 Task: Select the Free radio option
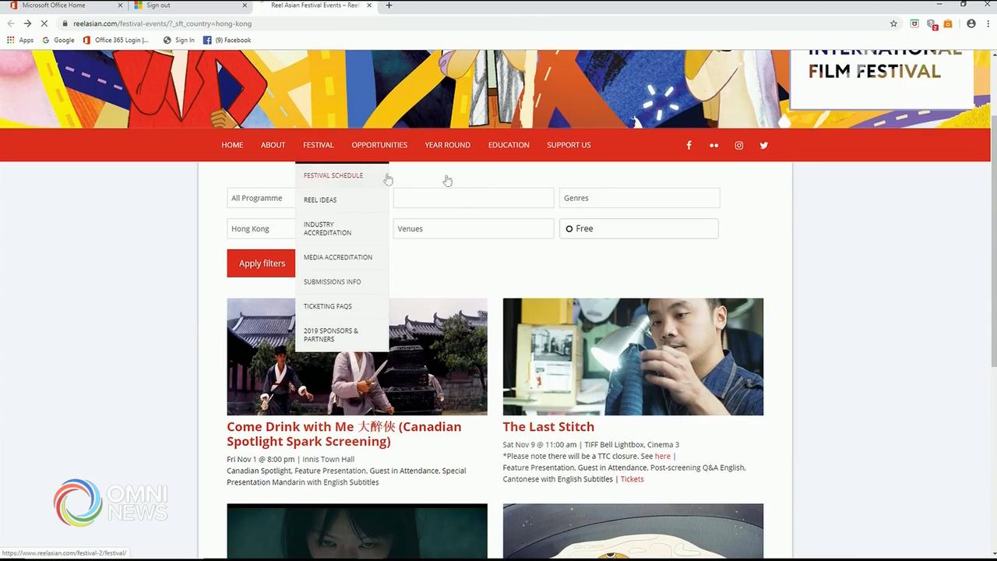[x=569, y=229]
